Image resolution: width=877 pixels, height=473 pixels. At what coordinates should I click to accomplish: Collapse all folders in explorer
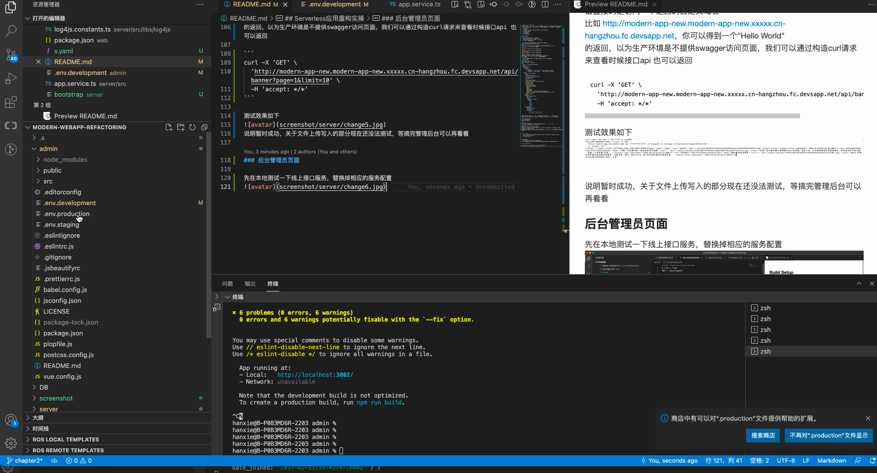(204, 127)
